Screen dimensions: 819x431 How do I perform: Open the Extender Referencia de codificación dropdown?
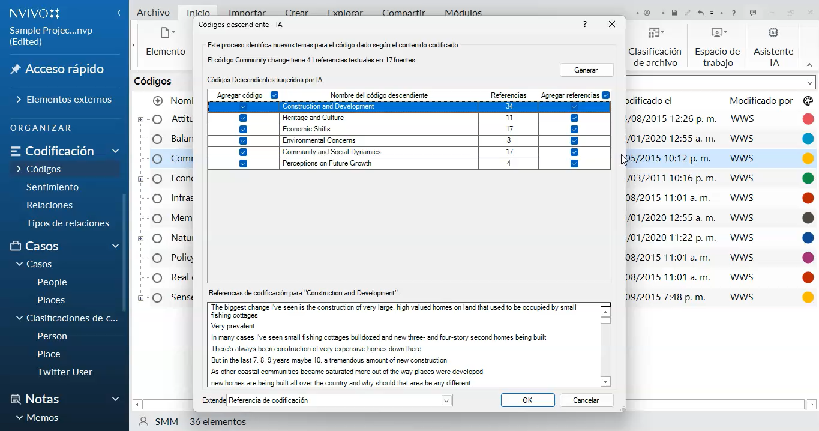(x=446, y=400)
